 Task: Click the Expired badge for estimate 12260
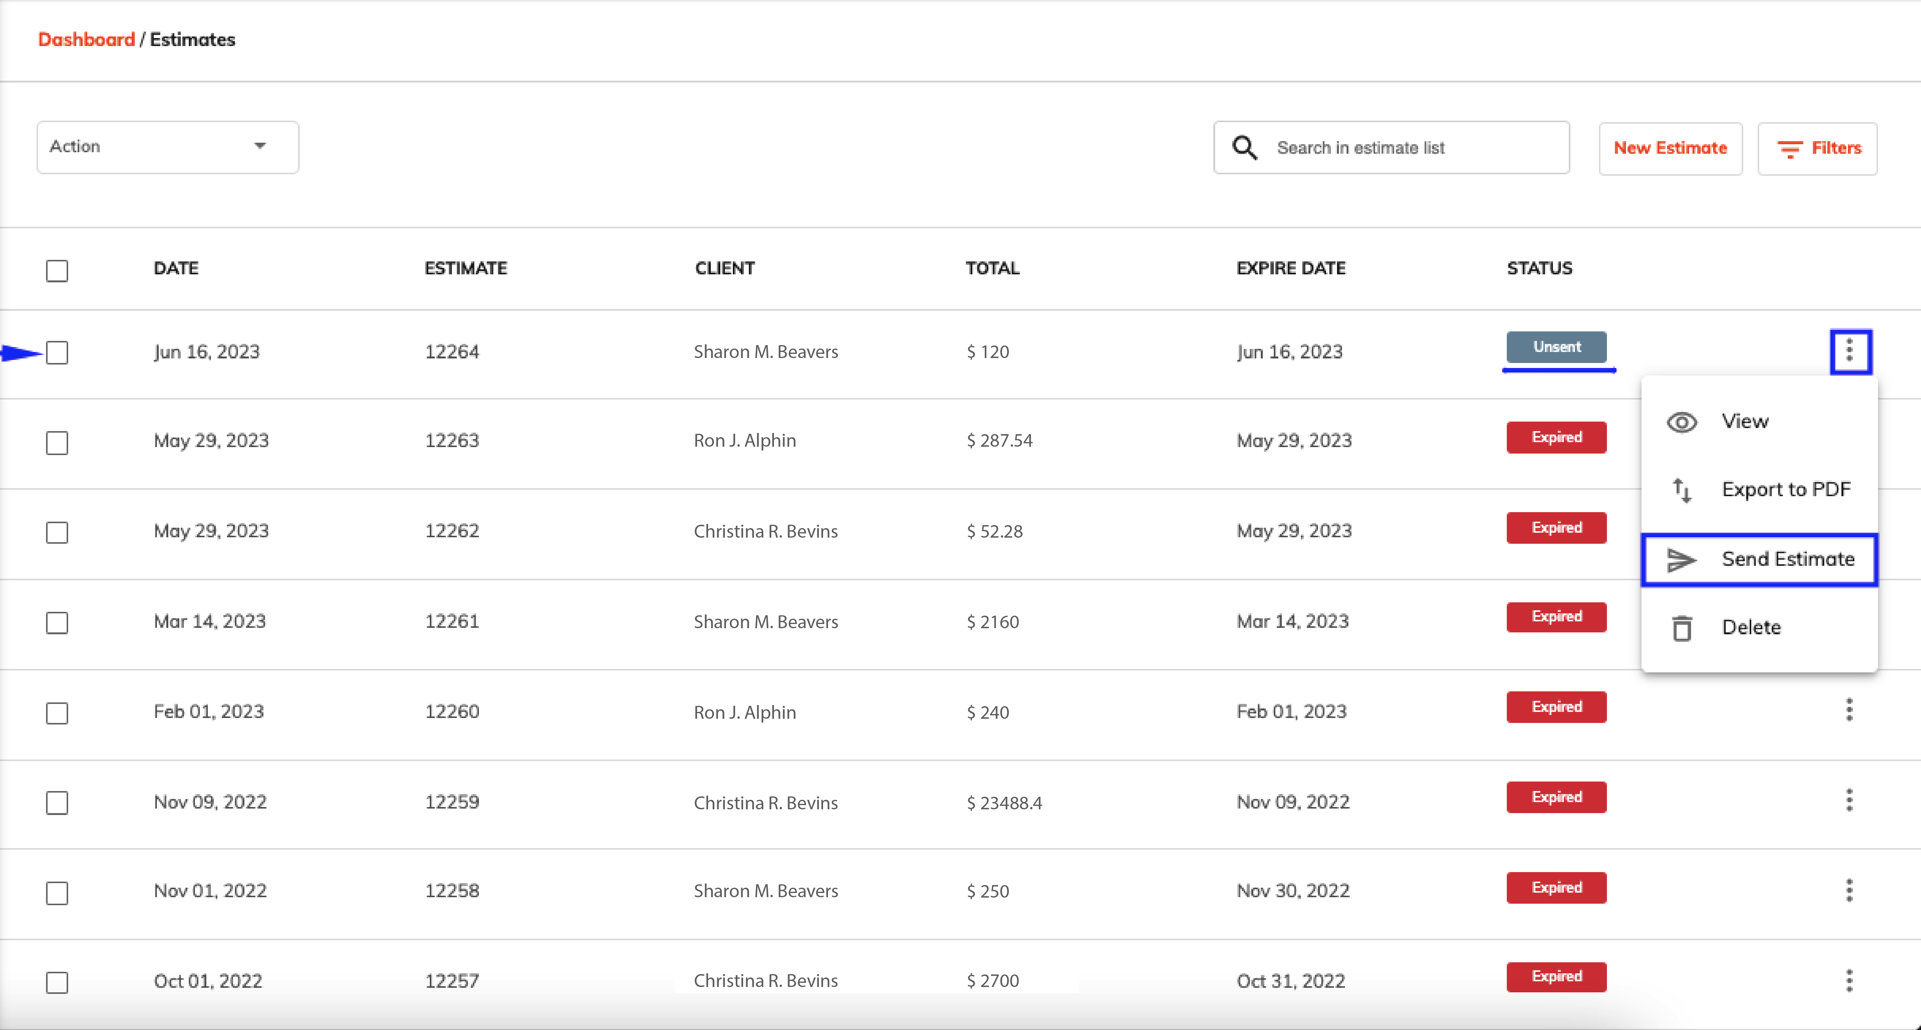coord(1556,707)
